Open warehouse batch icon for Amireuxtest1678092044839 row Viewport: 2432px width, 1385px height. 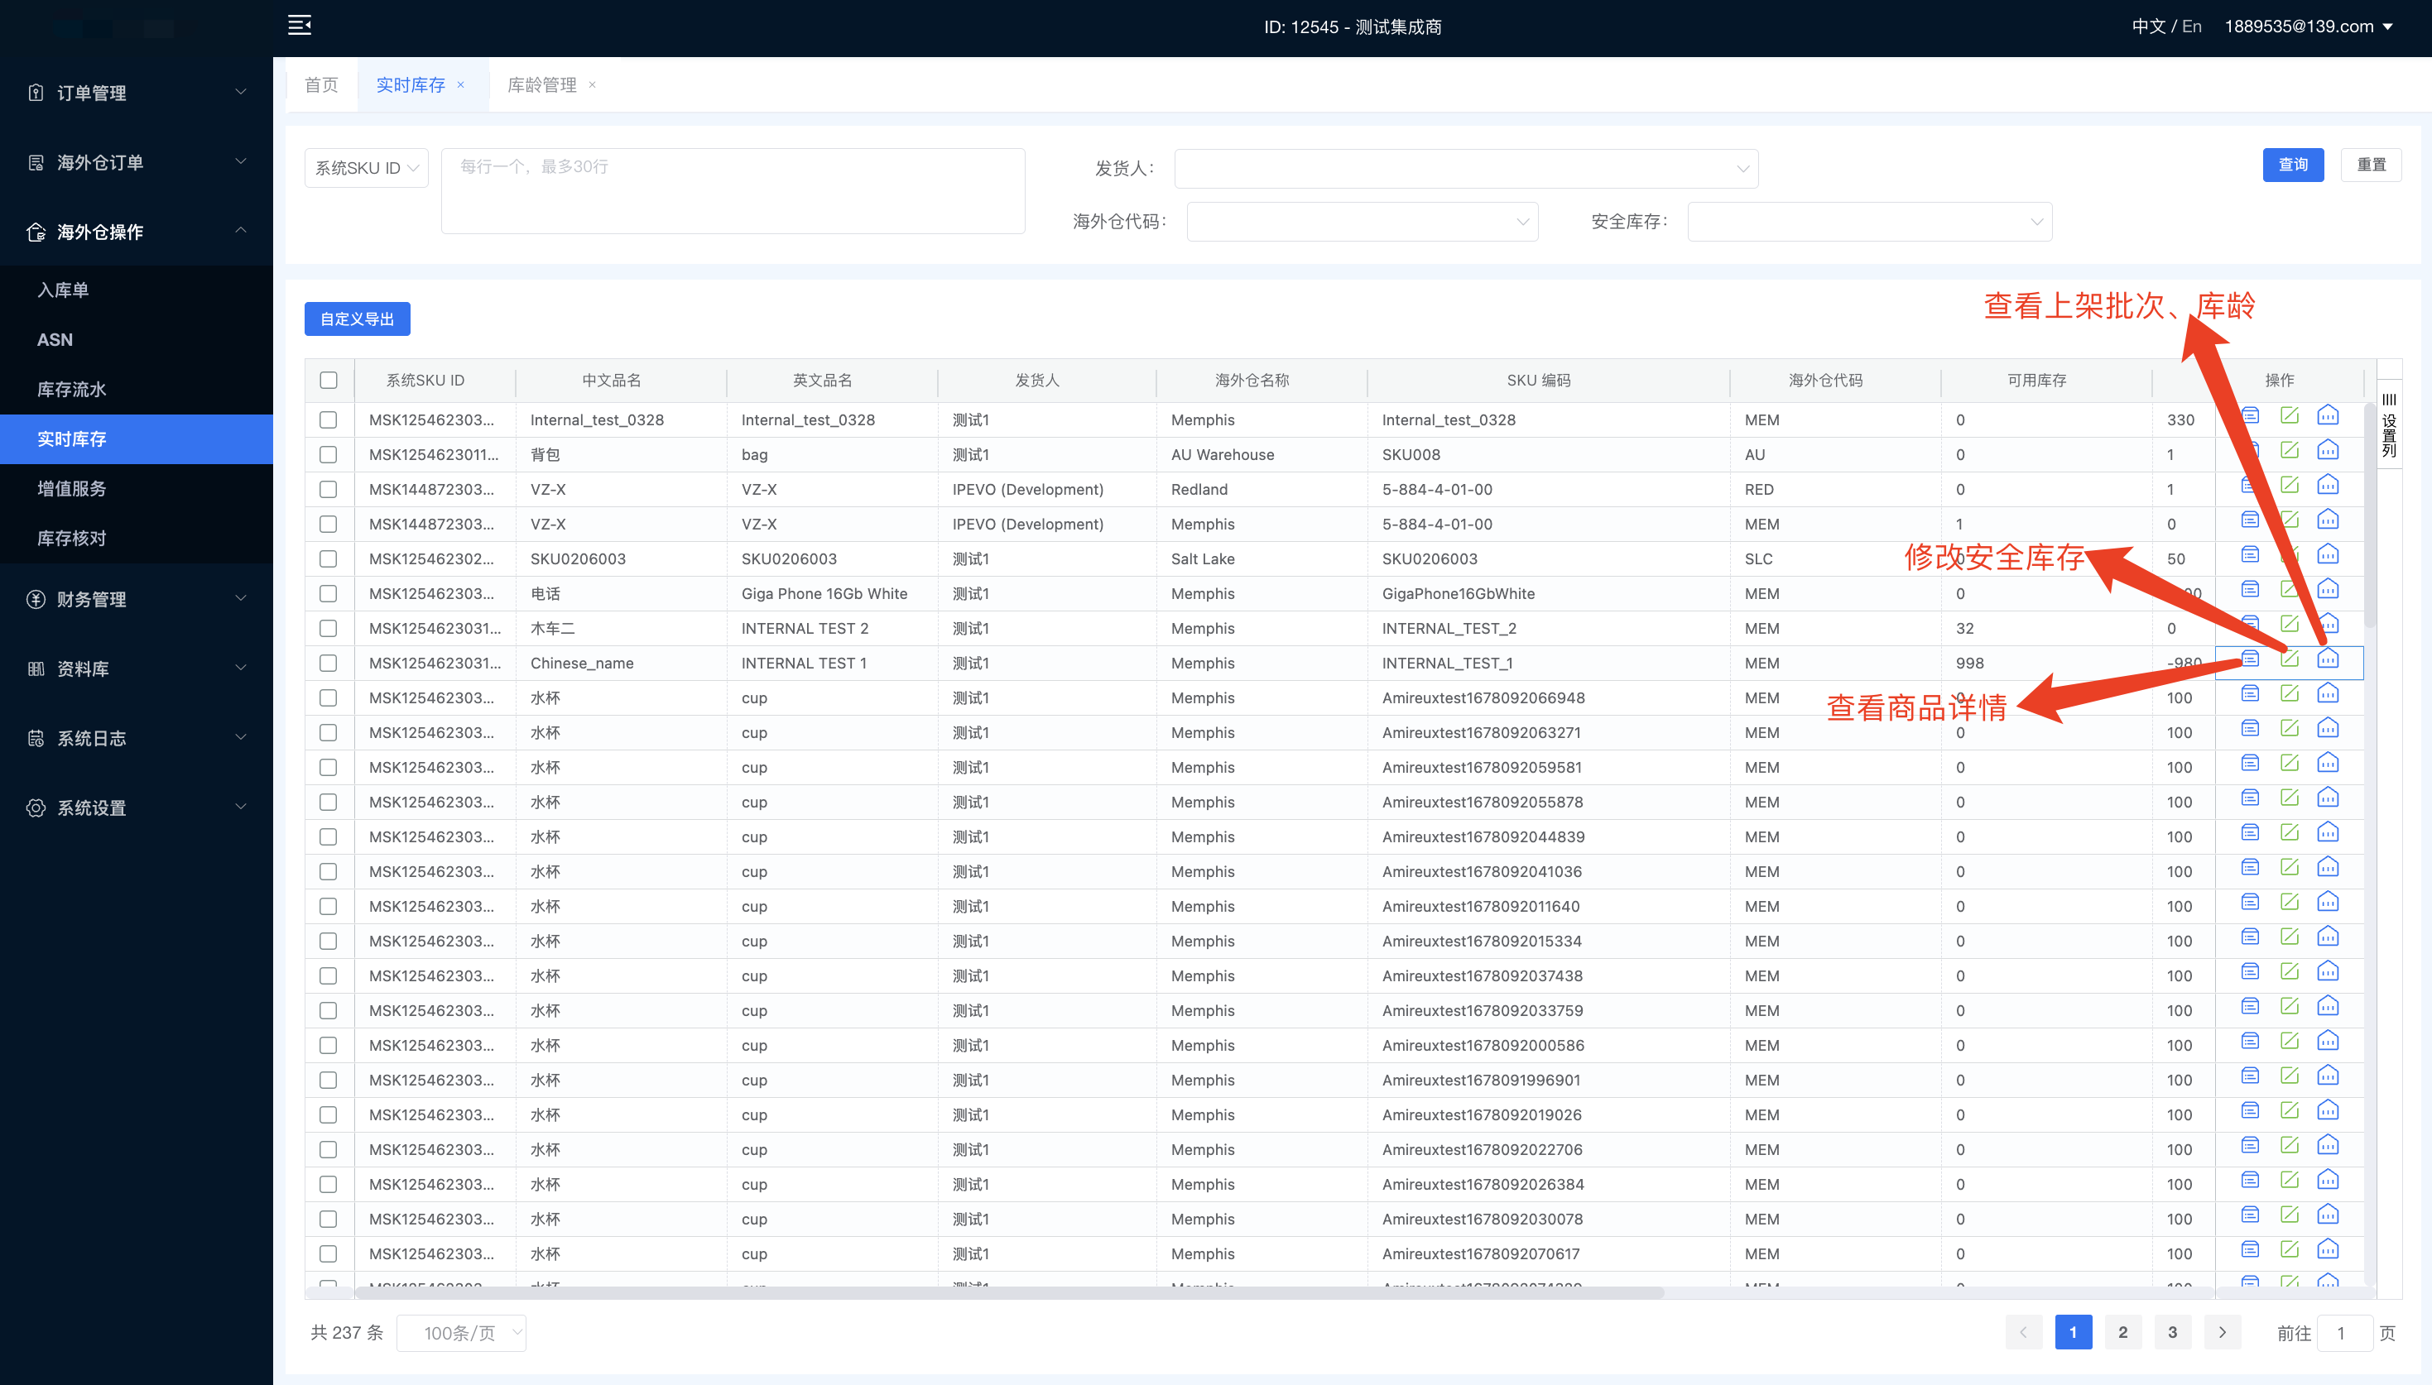click(2328, 832)
